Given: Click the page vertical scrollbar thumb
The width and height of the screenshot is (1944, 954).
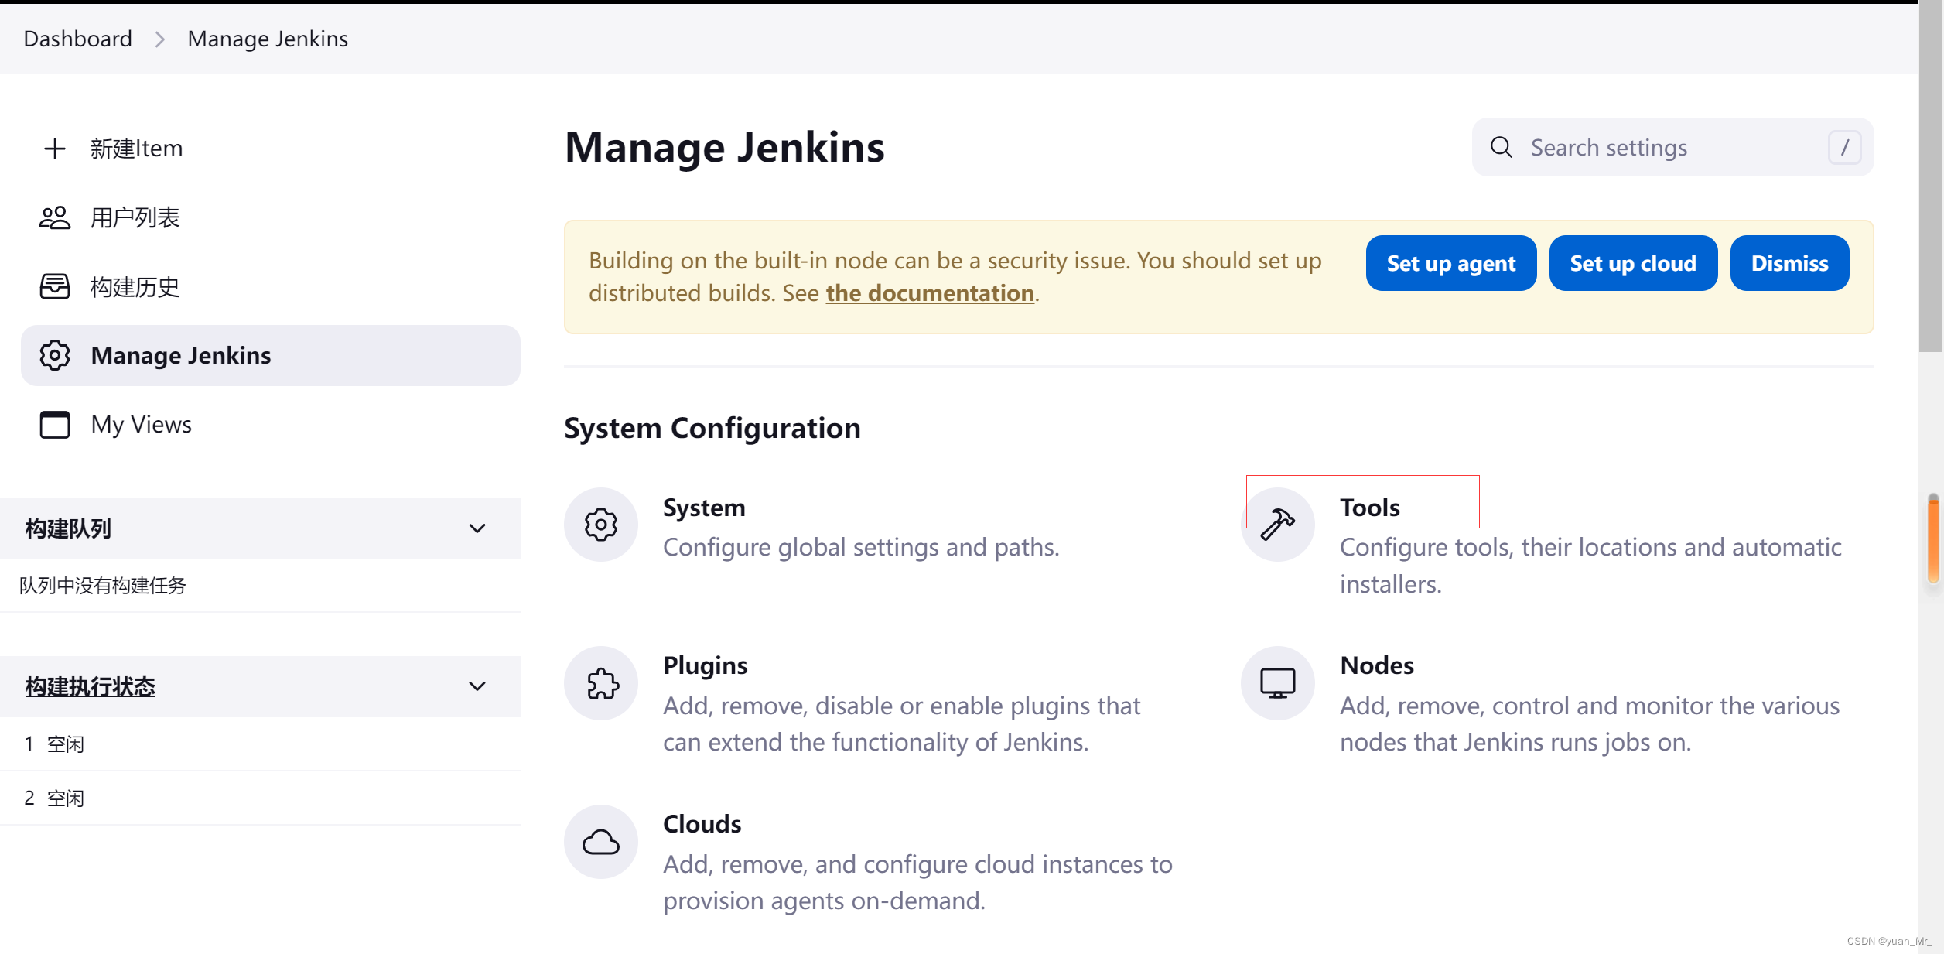Looking at the screenshot, I should pos(1930,178).
